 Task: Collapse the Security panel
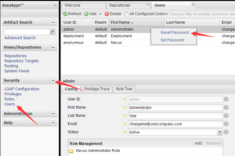(x=53, y=81)
